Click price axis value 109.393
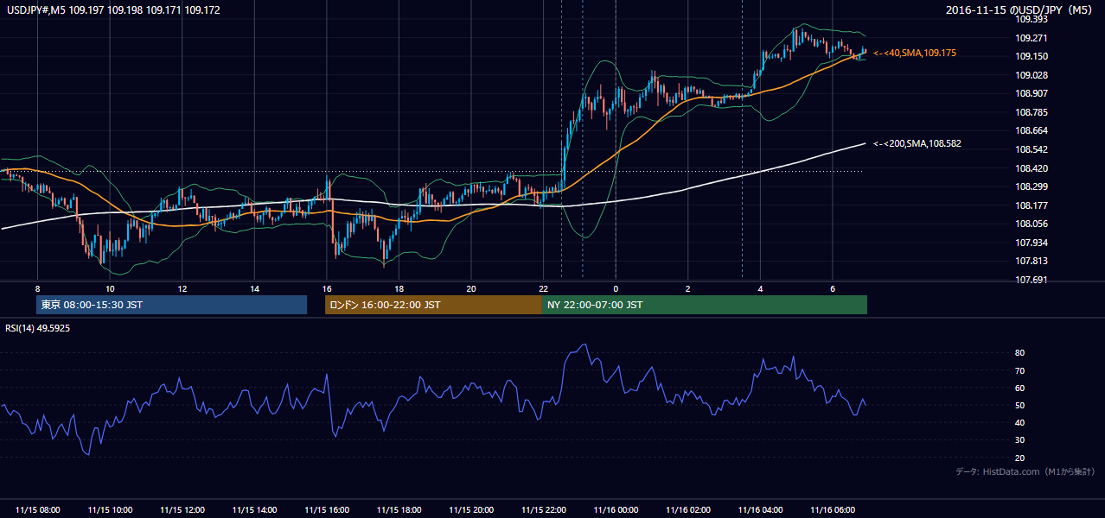This screenshot has width=1105, height=518. [x=1032, y=19]
